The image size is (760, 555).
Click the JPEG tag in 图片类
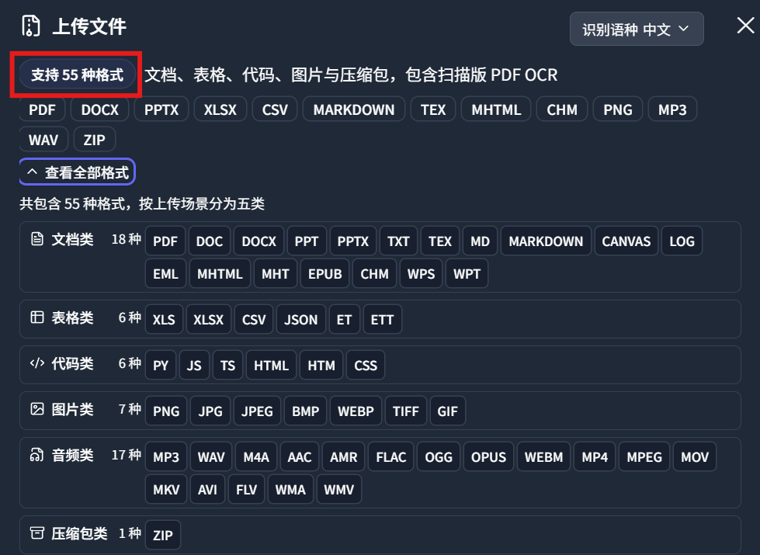click(257, 411)
